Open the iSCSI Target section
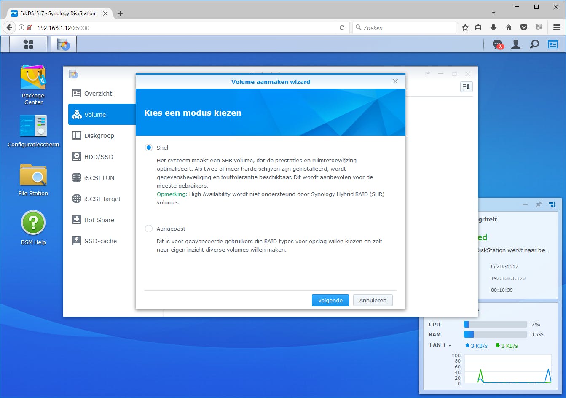 [102, 199]
